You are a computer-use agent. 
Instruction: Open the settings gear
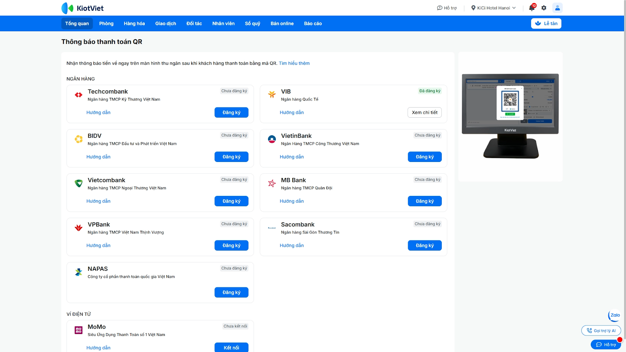click(544, 8)
